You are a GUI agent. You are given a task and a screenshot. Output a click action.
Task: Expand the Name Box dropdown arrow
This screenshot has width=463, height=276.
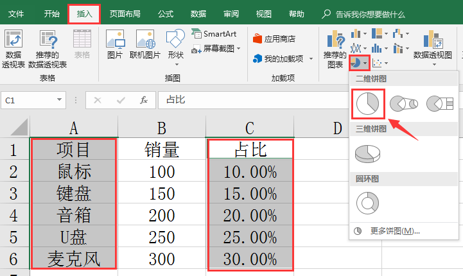59,99
